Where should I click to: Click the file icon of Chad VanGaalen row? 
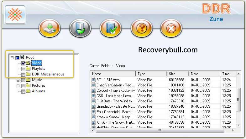(93, 85)
